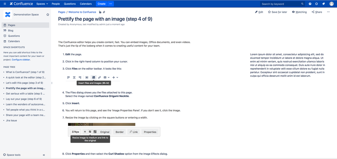Toggle the Watching eye button
This screenshot has width=337, height=159.
(299, 12)
